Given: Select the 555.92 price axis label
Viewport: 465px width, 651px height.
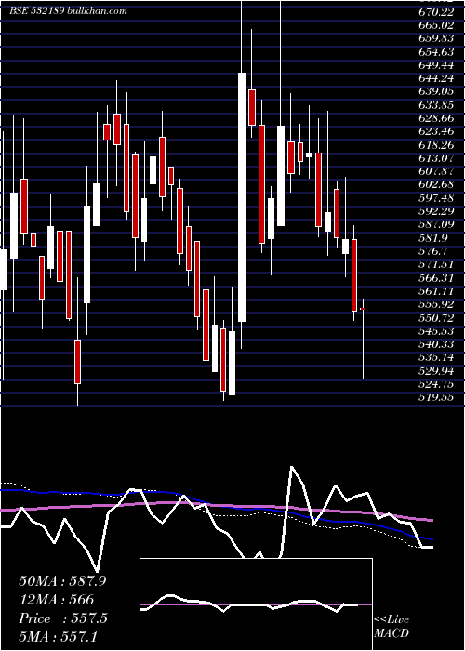Looking at the screenshot, I should (x=436, y=304).
